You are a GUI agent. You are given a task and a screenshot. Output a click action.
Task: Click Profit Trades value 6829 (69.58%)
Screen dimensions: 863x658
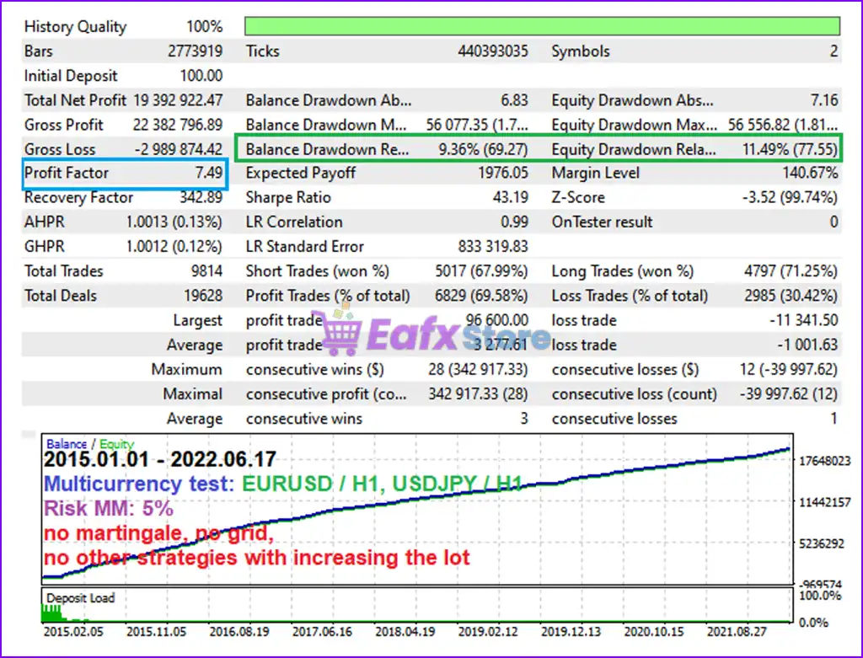[x=481, y=296]
